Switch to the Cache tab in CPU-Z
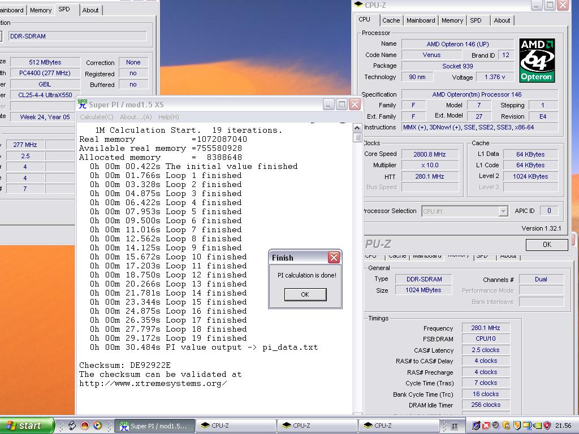579x434 pixels. coord(391,20)
